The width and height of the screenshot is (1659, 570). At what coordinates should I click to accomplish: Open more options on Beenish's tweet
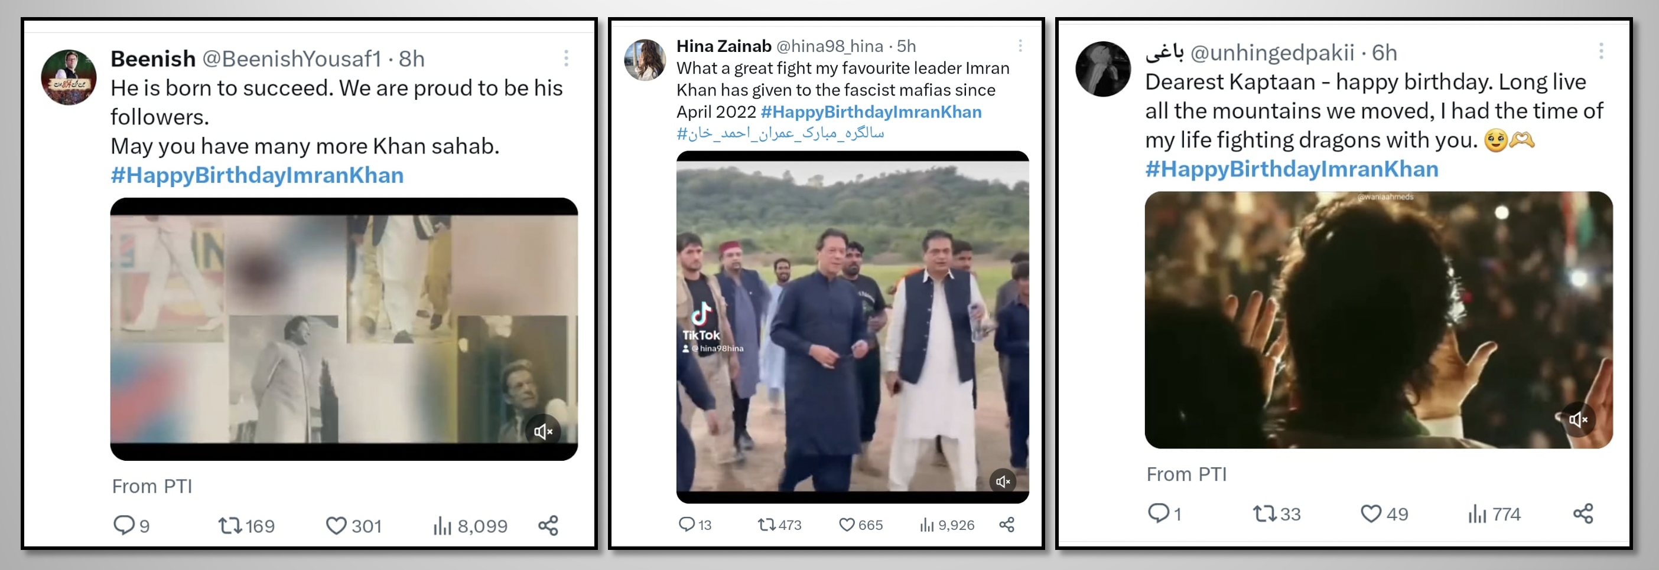coord(566,58)
